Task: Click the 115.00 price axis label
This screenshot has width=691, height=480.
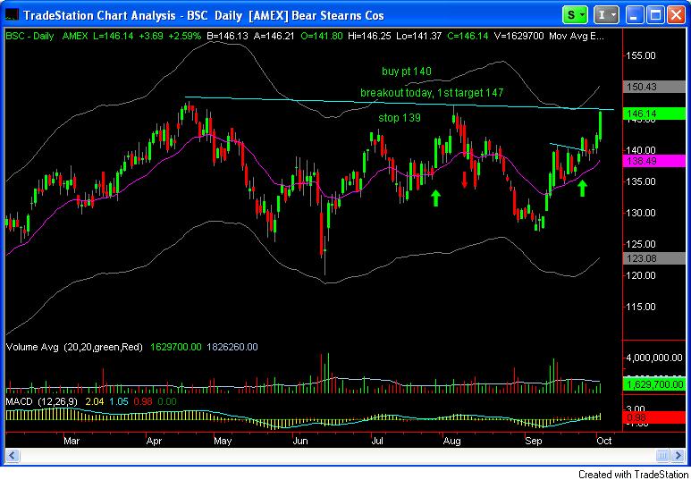Action: (641, 307)
